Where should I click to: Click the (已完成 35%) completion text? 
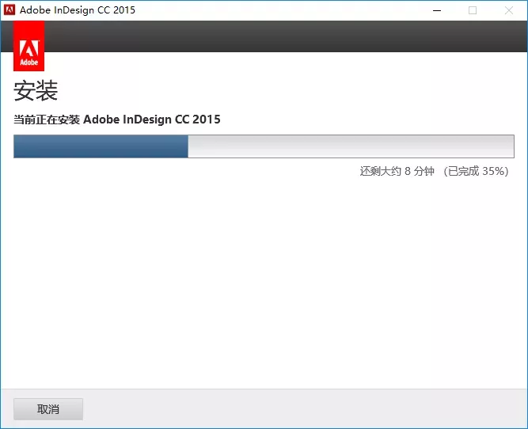tap(475, 172)
